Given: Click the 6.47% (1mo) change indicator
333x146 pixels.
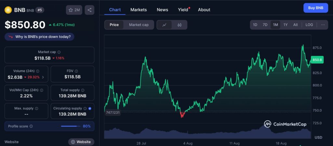Looking at the screenshot, I should 61,25.
